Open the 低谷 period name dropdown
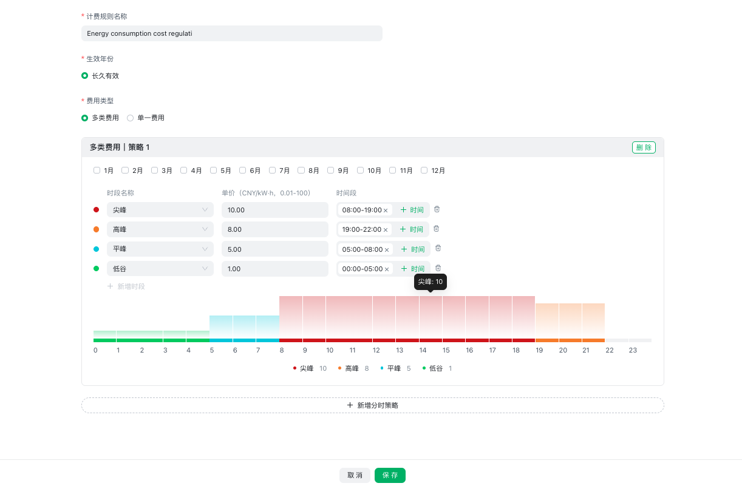Screen dimensions: 742x486 [x=160, y=269]
